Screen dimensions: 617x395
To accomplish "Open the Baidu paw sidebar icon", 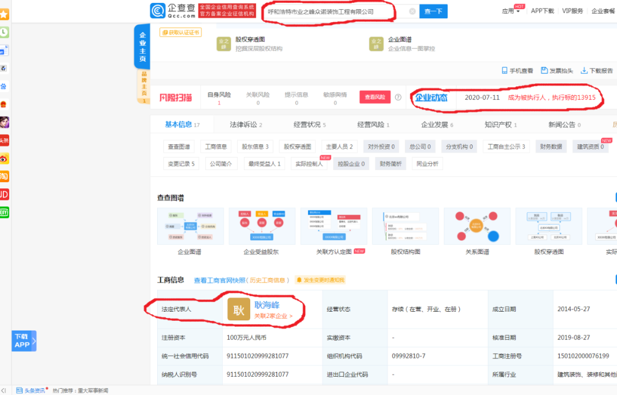I will point(4,86).
